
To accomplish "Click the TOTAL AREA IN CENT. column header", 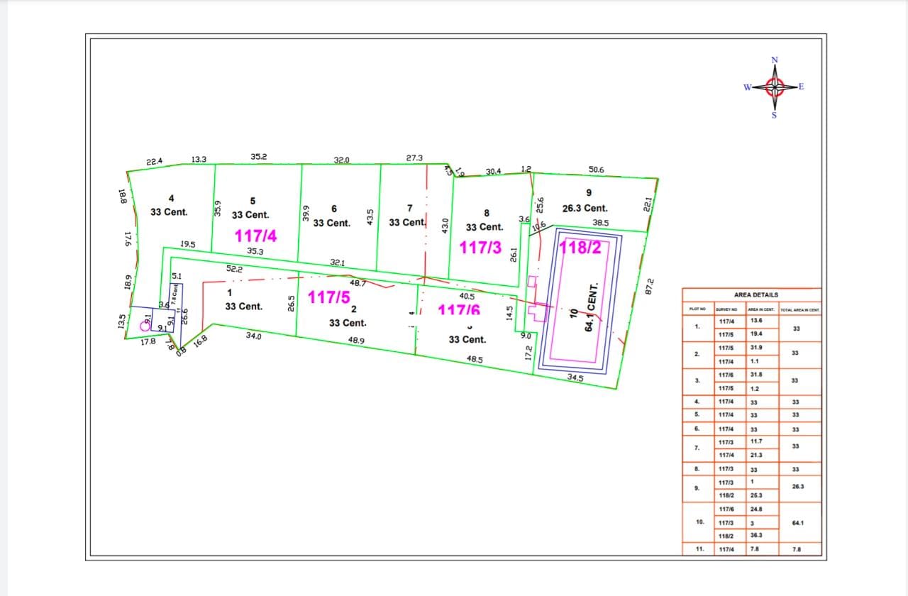I will pos(799,309).
